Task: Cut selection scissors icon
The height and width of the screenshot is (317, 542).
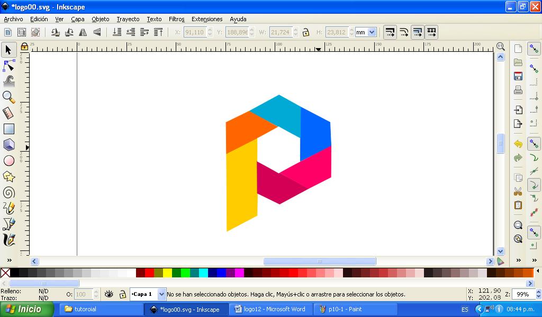Action: (518, 191)
